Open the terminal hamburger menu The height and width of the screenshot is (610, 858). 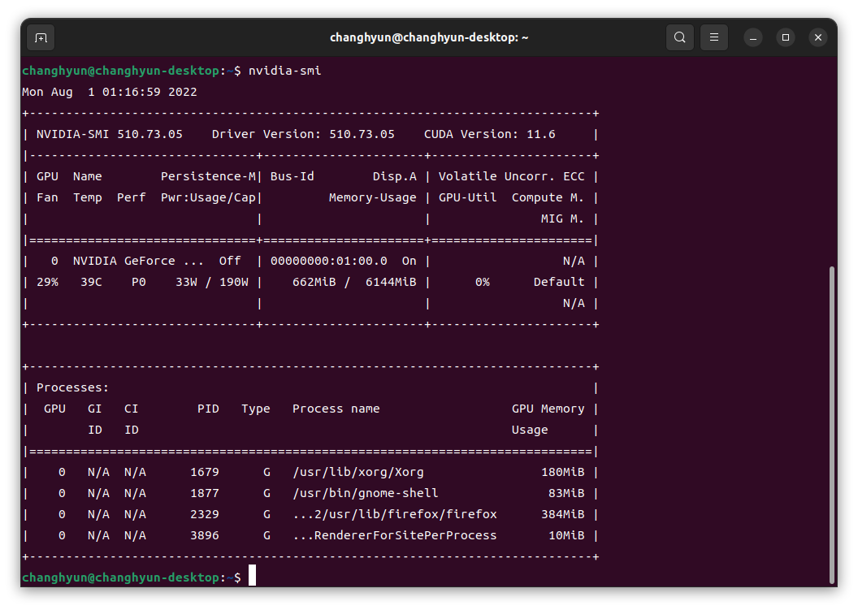[x=714, y=37]
